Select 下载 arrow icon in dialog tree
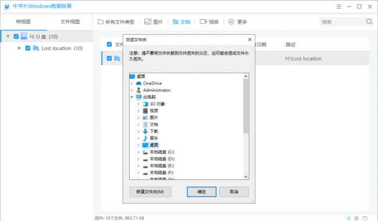The width and height of the screenshot is (378, 221). 145,131
